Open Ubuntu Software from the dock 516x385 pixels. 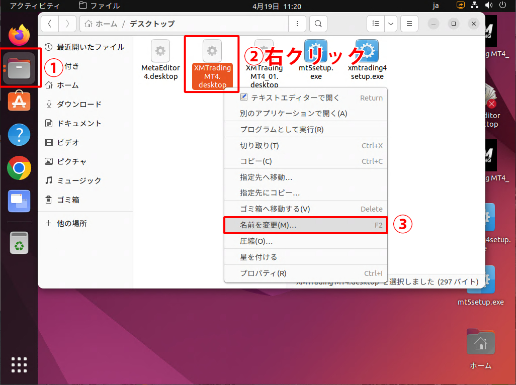pos(19,102)
